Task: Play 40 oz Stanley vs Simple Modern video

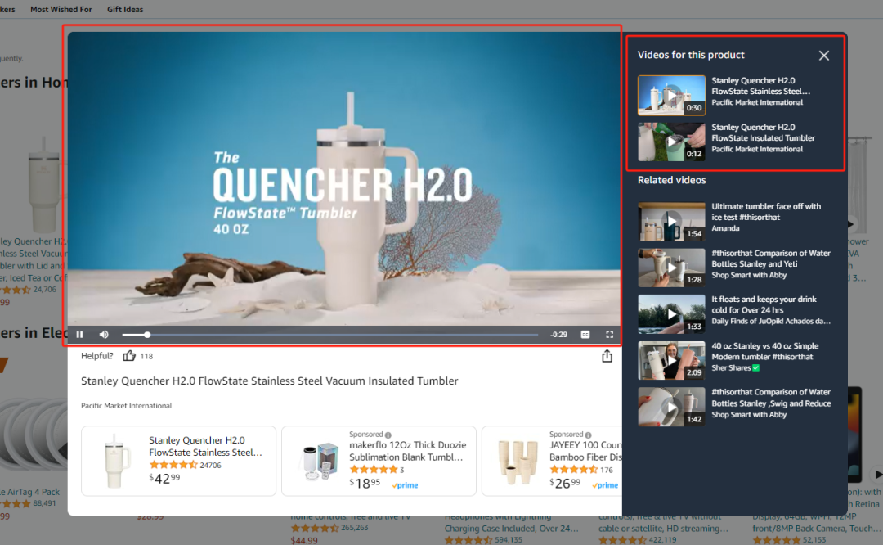Action: 671,360
